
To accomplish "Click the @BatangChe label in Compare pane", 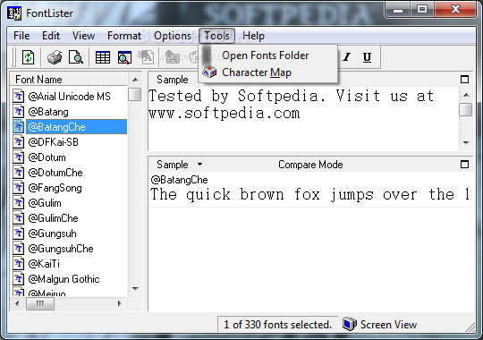I will point(179,180).
